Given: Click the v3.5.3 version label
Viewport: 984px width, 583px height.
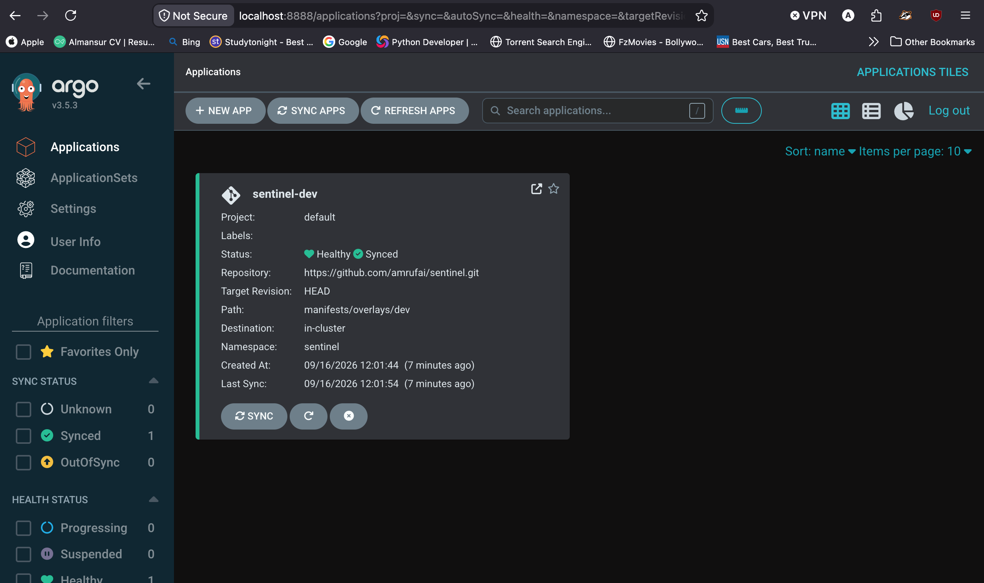Looking at the screenshot, I should (x=65, y=105).
